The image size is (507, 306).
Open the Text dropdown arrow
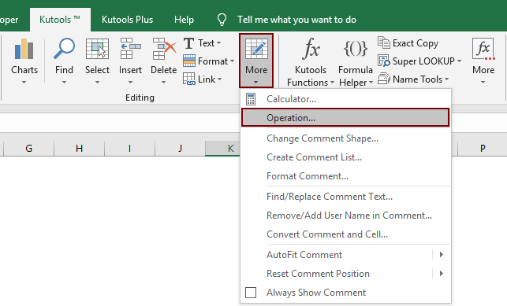219,43
